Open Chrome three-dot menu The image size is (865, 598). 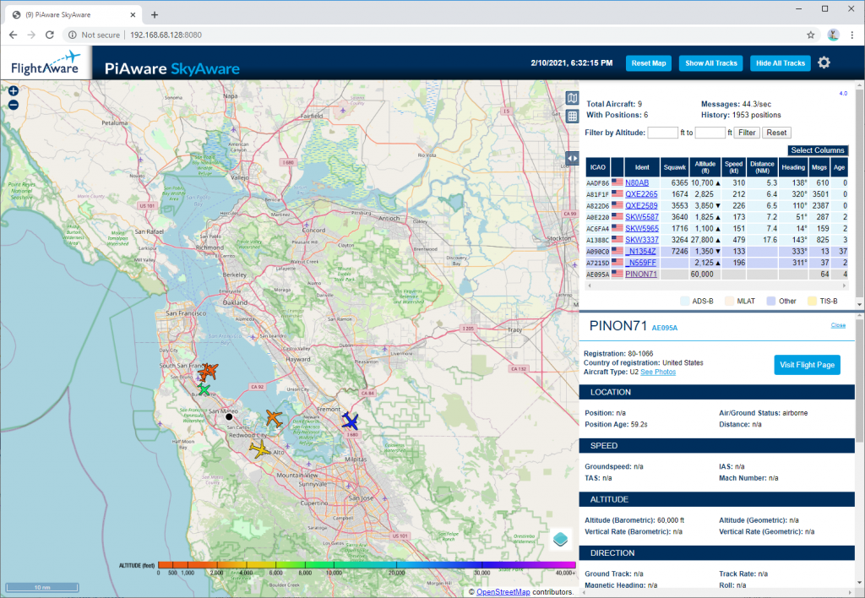click(x=852, y=35)
